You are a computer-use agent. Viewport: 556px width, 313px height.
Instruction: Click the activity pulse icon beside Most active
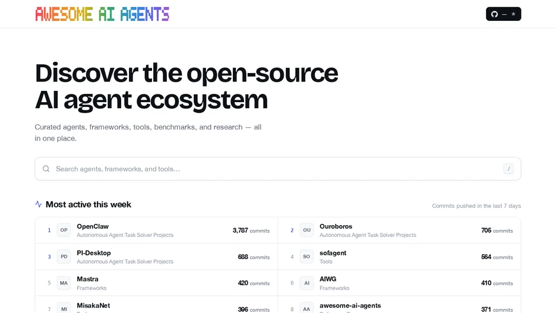pyautogui.click(x=38, y=204)
